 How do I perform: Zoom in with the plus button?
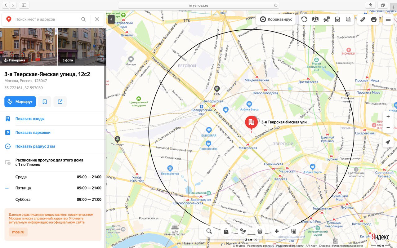point(388,117)
